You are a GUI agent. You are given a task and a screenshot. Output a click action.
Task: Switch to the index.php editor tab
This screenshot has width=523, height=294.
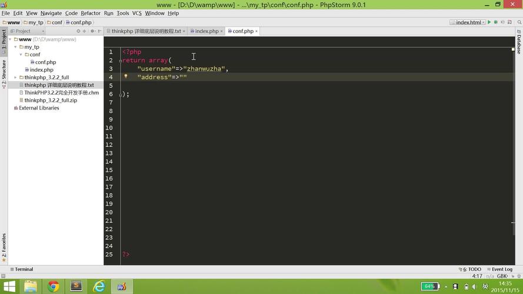tap(206, 31)
